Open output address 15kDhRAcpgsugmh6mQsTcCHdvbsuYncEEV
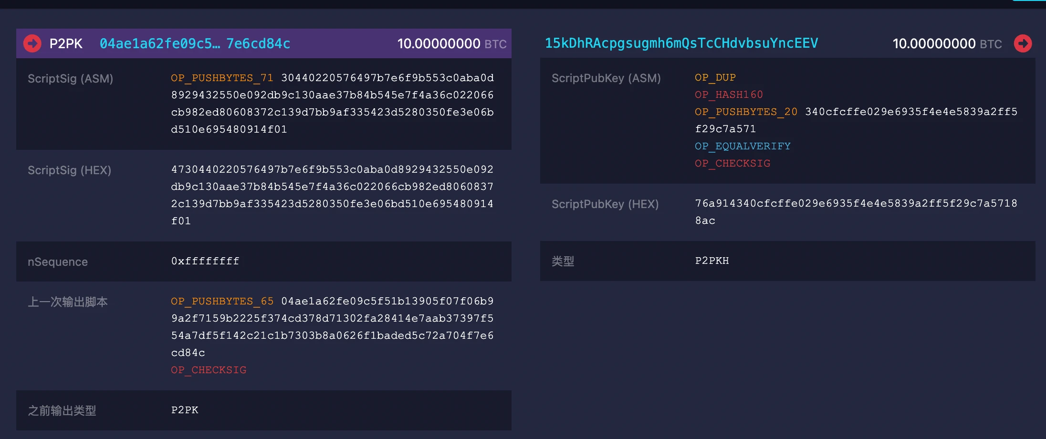Screen dimensions: 1046x439 coord(681,43)
